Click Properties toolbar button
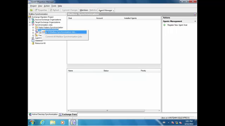 41,10
